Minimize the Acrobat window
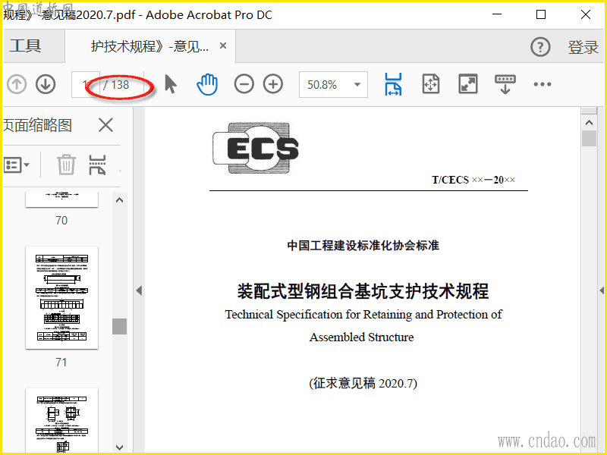This screenshot has height=455, width=607. pos(497,14)
